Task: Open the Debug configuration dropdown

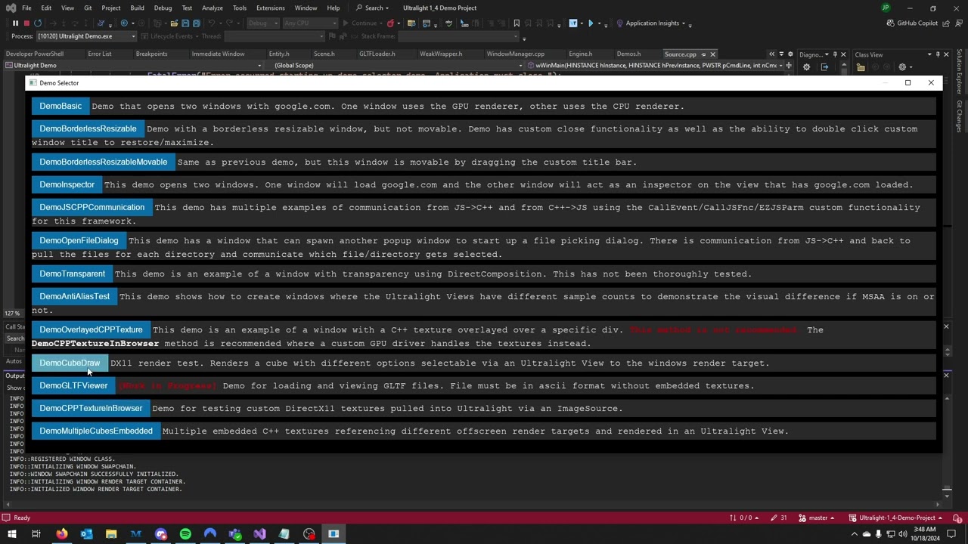Action: [262, 23]
